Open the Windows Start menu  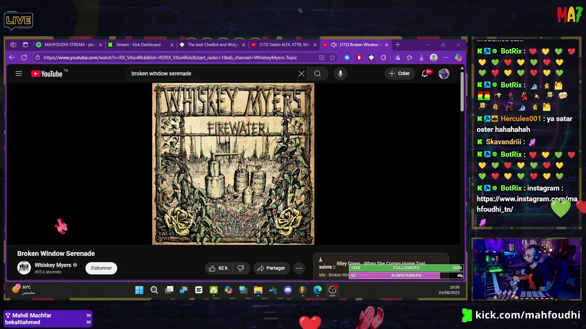pos(139,290)
